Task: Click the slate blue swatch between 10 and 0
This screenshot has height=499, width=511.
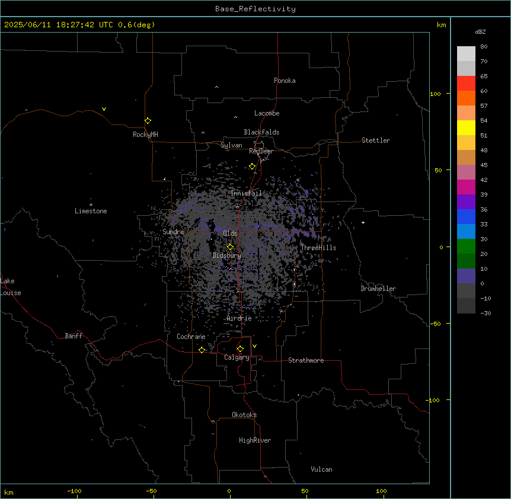Action: click(466, 276)
